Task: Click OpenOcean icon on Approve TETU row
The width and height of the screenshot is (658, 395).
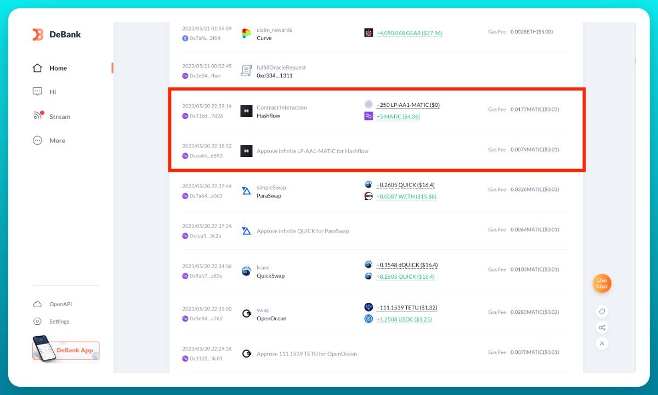Action: coord(246,354)
